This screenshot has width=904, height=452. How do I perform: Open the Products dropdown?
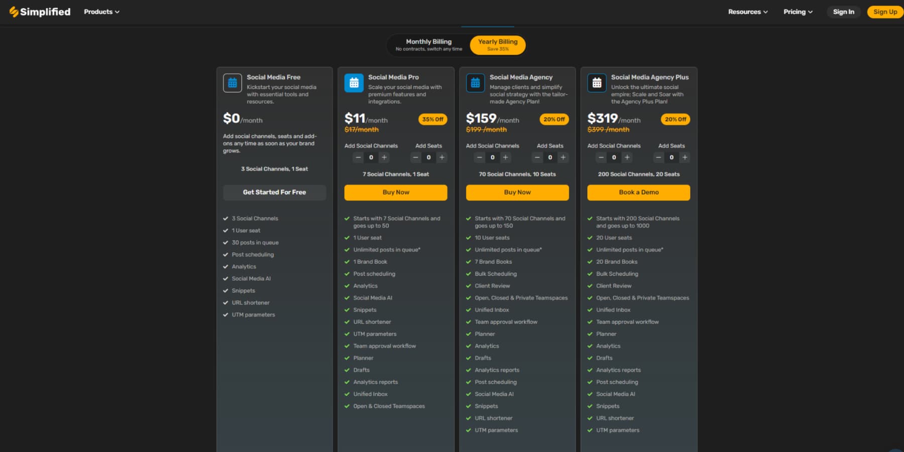pyautogui.click(x=101, y=12)
